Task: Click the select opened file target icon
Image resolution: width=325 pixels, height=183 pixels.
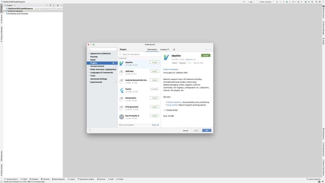Action: [x=47, y=5]
